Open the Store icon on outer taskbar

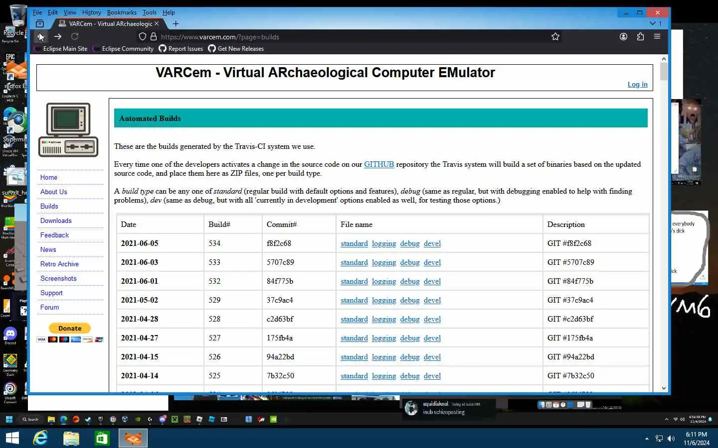point(102,438)
